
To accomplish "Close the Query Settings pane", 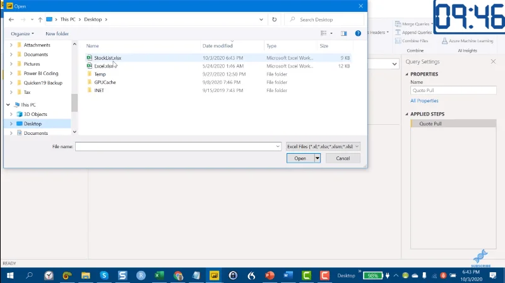I will click(x=493, y=61).
